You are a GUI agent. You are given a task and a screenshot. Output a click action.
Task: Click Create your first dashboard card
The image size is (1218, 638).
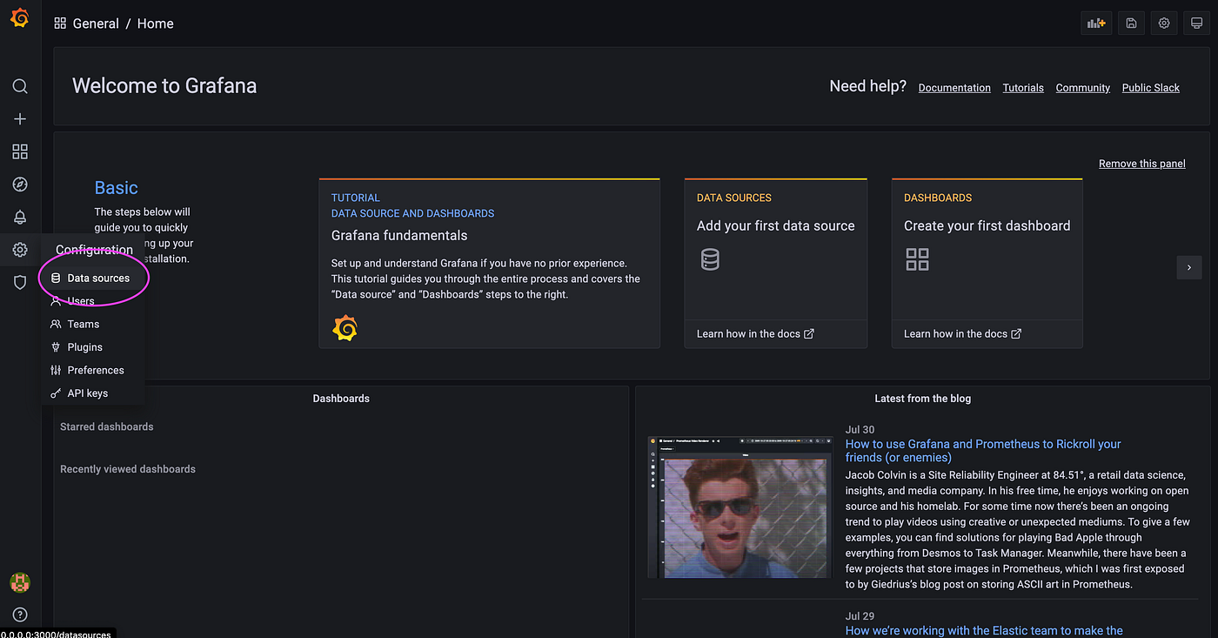tap(987, 264)
